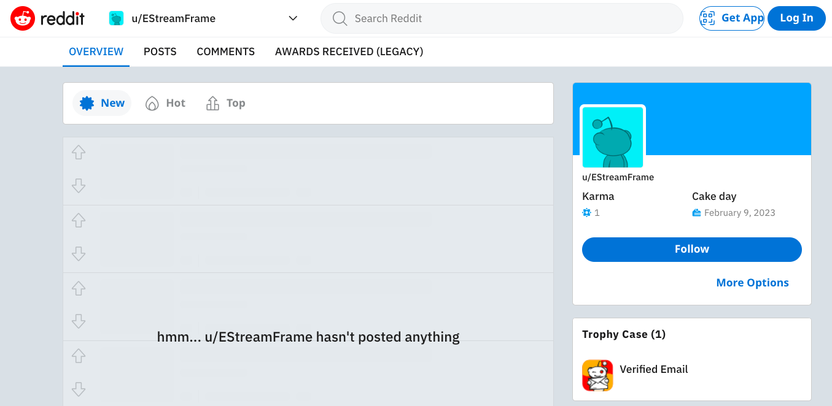Click the downvote arrow on first placeholder post

79,185
